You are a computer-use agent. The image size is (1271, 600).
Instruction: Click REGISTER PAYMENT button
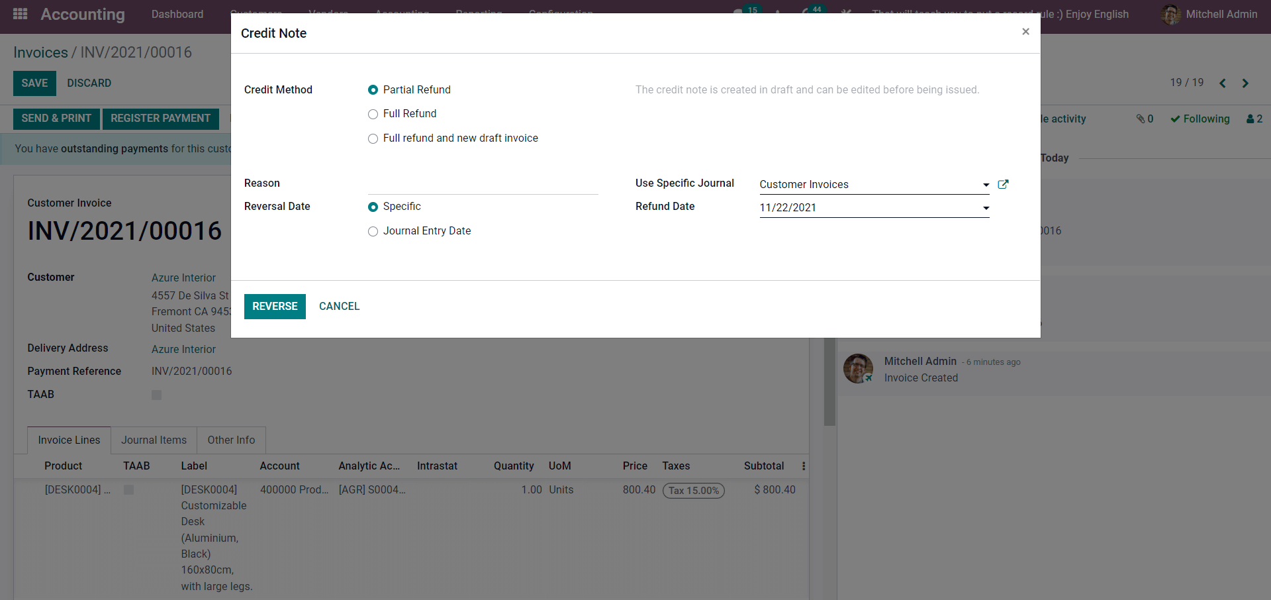tap(160, 119)
